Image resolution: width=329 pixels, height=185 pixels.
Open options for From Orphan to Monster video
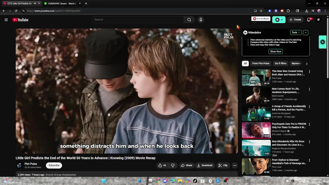point(309,160)
